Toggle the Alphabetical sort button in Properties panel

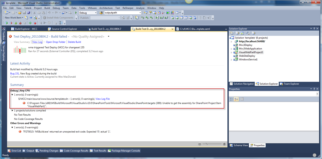tap(236, 99)
